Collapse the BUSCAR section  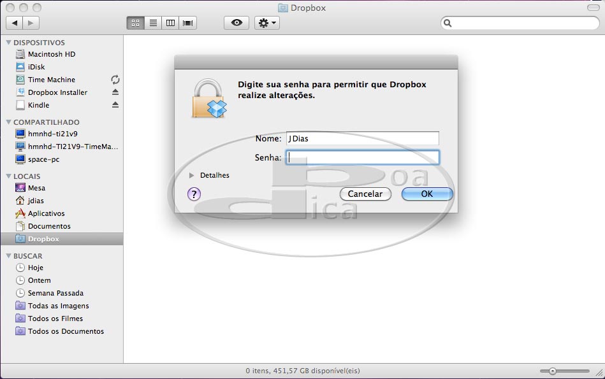tap(8, 256)
